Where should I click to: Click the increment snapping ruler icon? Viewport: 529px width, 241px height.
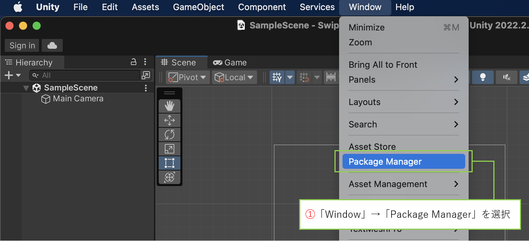pos(331,77)
